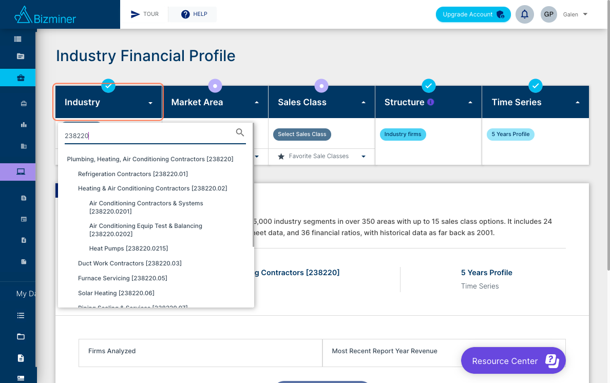Select the laptop icon in sidebar

click(x=21, y=171)
